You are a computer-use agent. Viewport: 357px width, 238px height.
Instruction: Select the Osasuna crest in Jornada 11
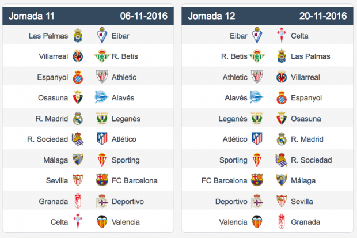(78, 97)
